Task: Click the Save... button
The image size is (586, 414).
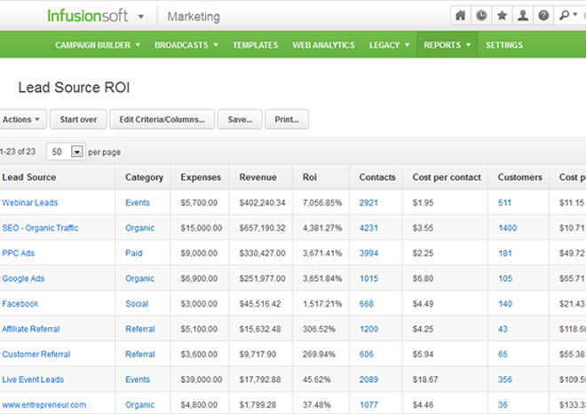Action: click(240, 120)
